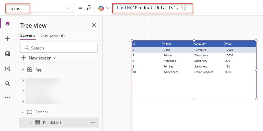The height and width of the screenshot is (131, 263).
Task: Expand the Copilot dropdown chevron
Action: [x=108, y=8]
